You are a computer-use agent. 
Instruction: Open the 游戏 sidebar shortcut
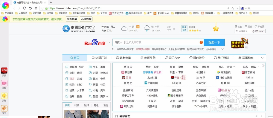pyautogui.click(x=4, y=110)
